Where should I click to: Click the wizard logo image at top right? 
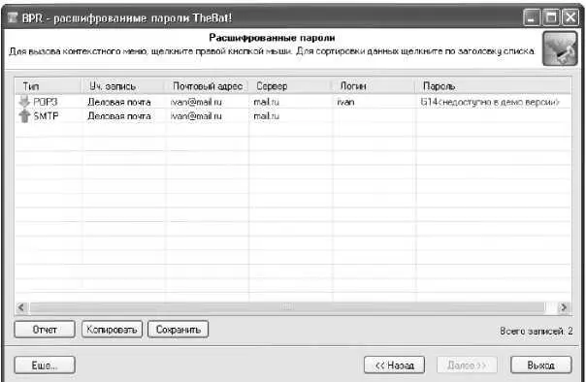click(x=560, y=48)
